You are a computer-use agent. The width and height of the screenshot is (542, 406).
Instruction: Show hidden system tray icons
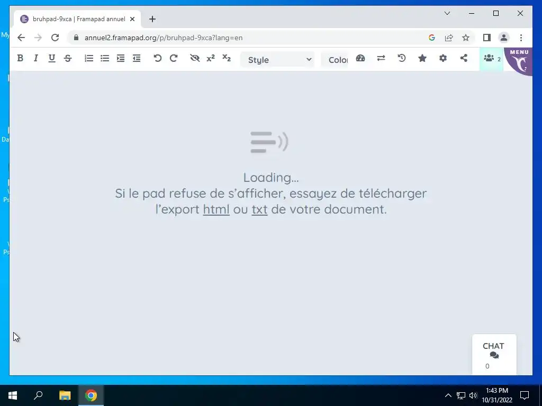coord(448,395)
